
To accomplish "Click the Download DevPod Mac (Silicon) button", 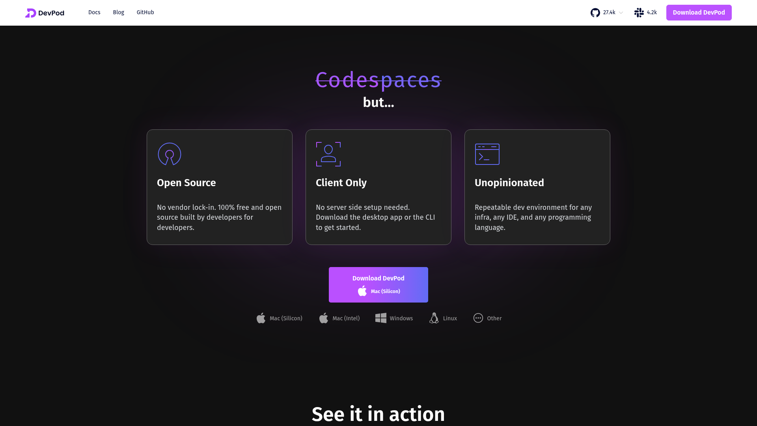I will (378, 284).
